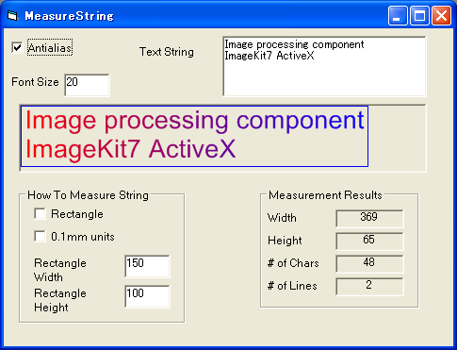Close the MeasureString window

[441, 15]
